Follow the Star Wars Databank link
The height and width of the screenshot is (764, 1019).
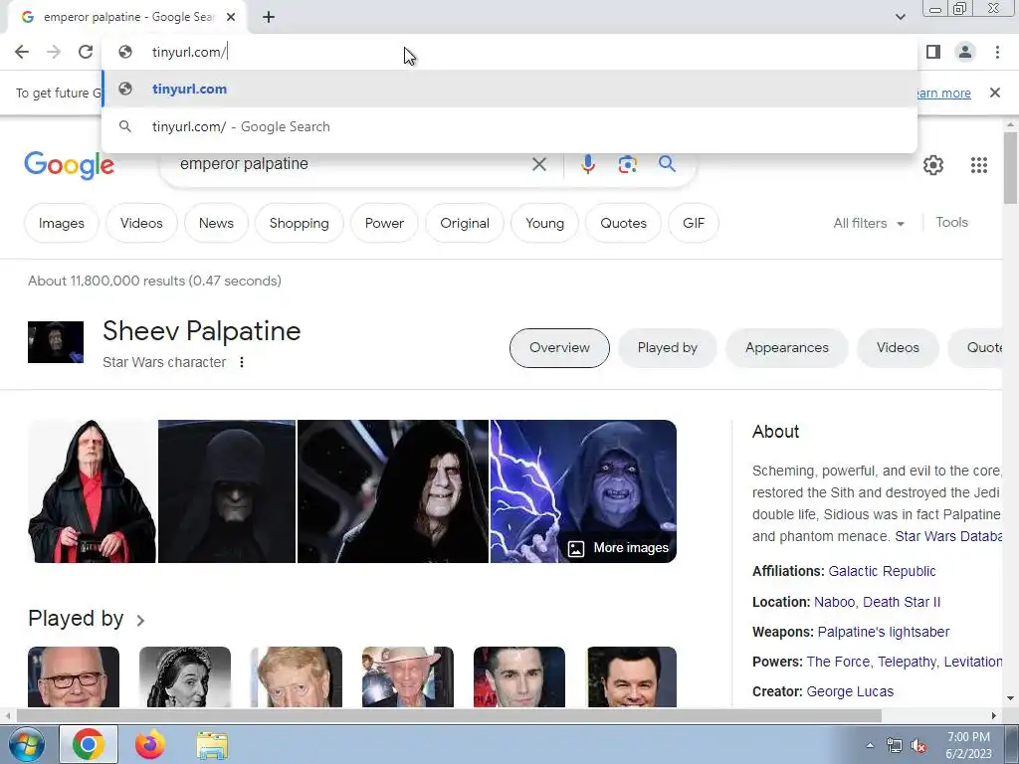click(x=948, y=536)
